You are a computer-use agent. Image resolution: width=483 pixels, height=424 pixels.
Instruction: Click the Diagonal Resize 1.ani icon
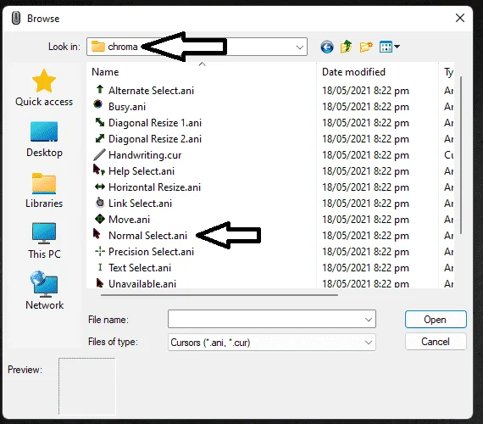100,122
